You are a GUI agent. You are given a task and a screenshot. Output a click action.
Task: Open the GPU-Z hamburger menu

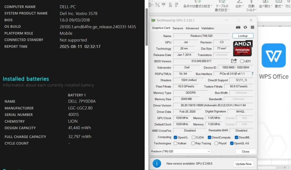[x=252, y=27]
